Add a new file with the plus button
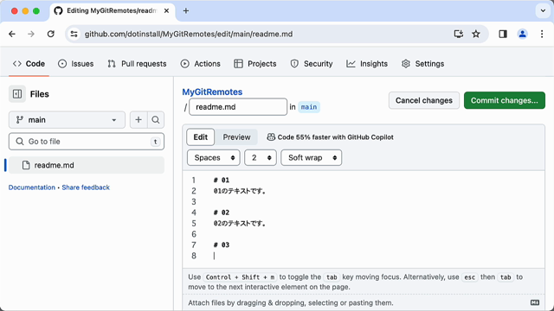The height and width of the screenshot is (311, 554). pos(138,120)
